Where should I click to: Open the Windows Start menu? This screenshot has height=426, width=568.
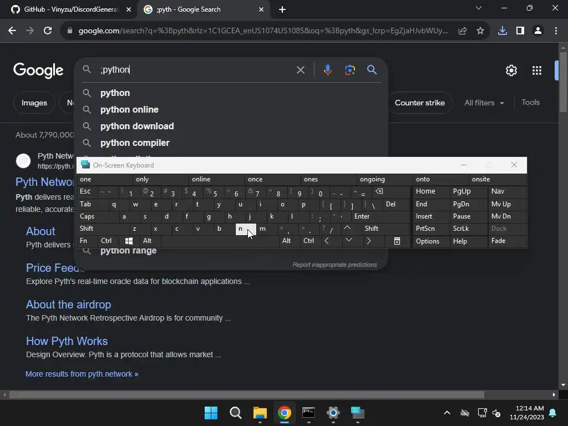[x=211, y=413]
